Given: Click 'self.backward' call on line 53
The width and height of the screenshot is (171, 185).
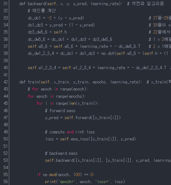Looking at the screenshot, I should pos(59,160).
